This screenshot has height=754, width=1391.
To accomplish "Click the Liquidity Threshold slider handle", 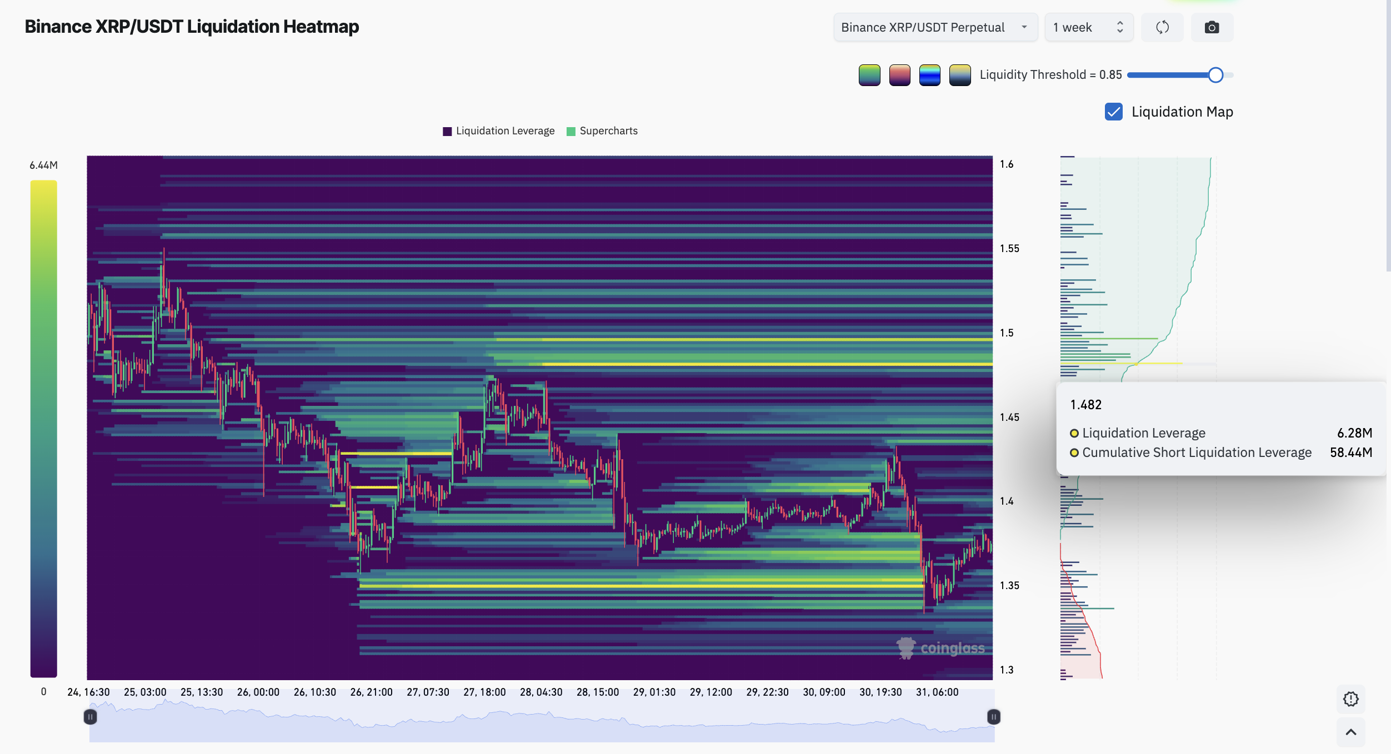I will coord(1215,75).
